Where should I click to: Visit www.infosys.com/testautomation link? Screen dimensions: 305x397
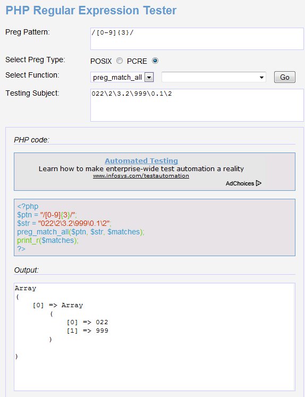coord(141,176)
